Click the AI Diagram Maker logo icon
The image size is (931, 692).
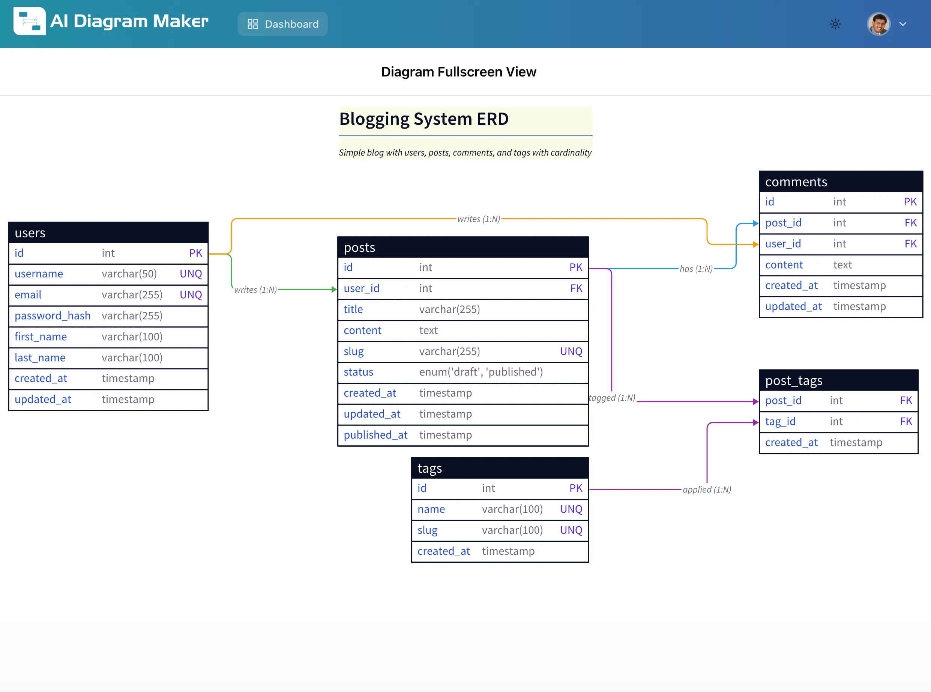click(x=29, y=21)
